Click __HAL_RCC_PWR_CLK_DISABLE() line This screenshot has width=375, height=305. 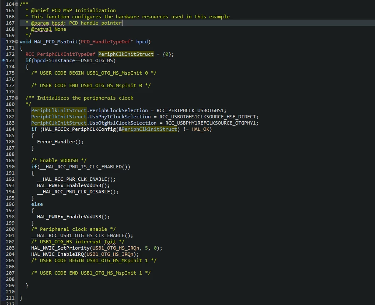pyautogui.click(x=78, y=192)
